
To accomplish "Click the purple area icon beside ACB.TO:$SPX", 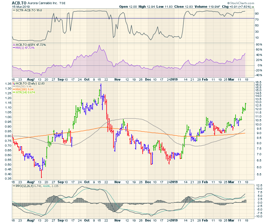I will (13, 44).
